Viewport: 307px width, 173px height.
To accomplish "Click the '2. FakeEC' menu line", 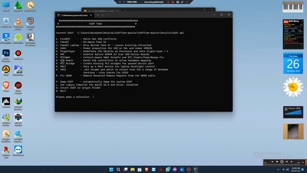I will coord(81,42).
